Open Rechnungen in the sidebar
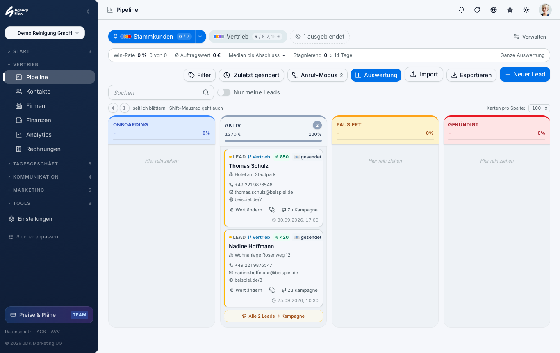Image resolution: width=560 pixels, height=353 pixels. (x=49, y=149)
